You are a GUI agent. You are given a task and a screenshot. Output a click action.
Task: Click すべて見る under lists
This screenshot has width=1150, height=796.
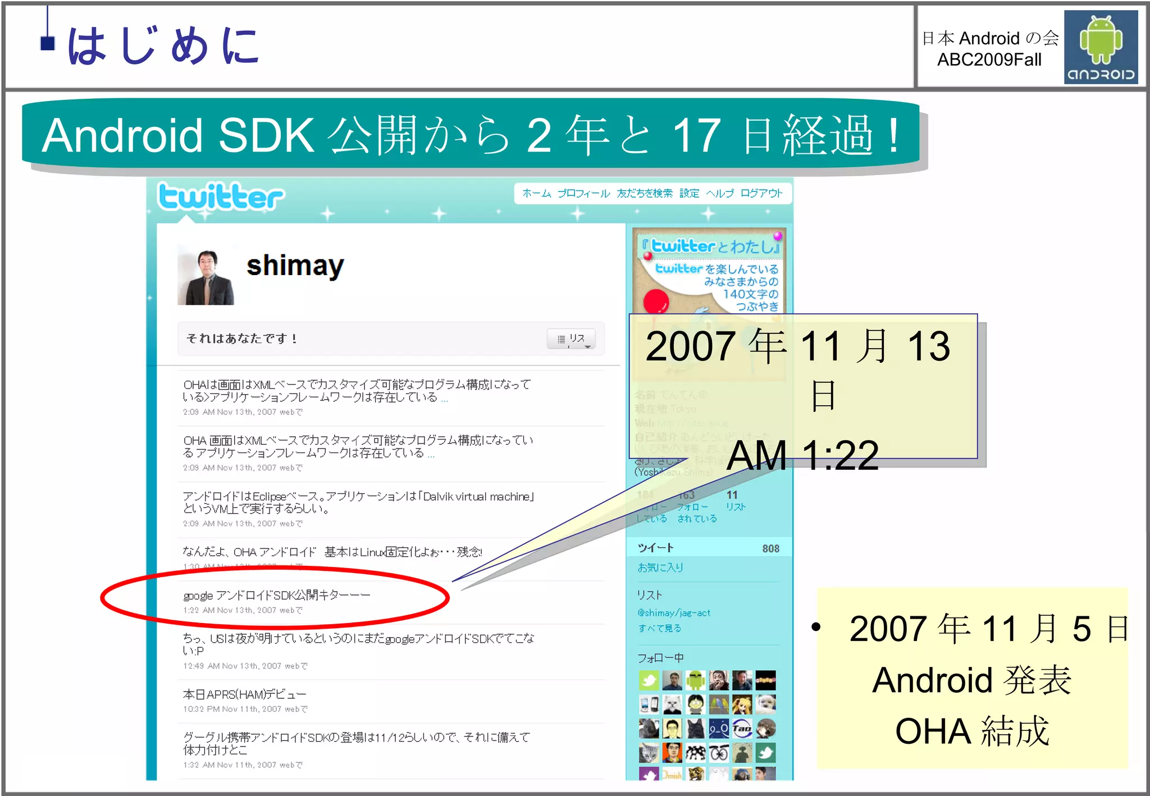[x=659, y=628]
